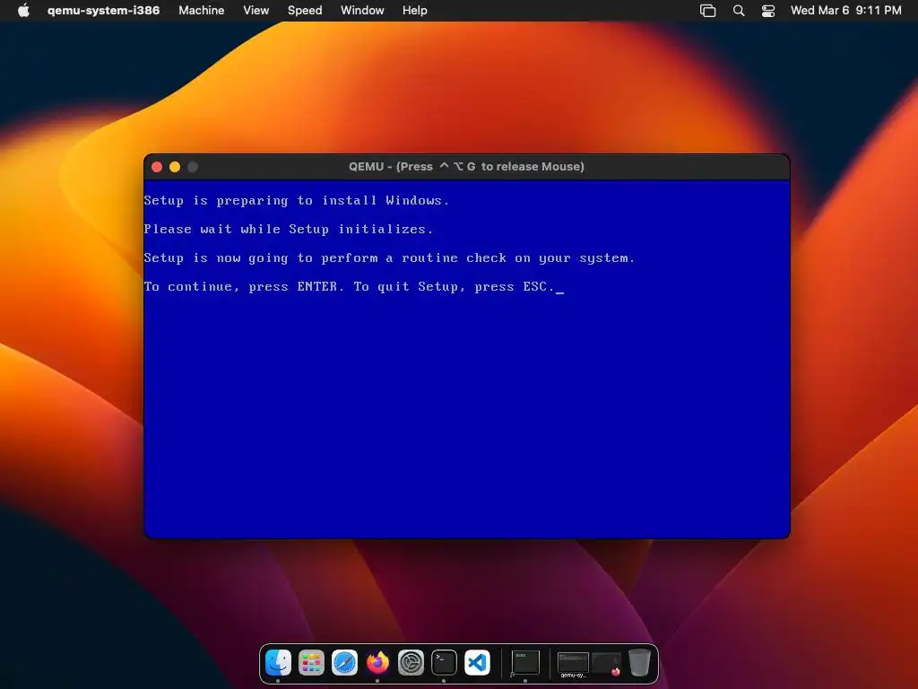Open the Window menu
Screen dimensions: 918x689
362,11
